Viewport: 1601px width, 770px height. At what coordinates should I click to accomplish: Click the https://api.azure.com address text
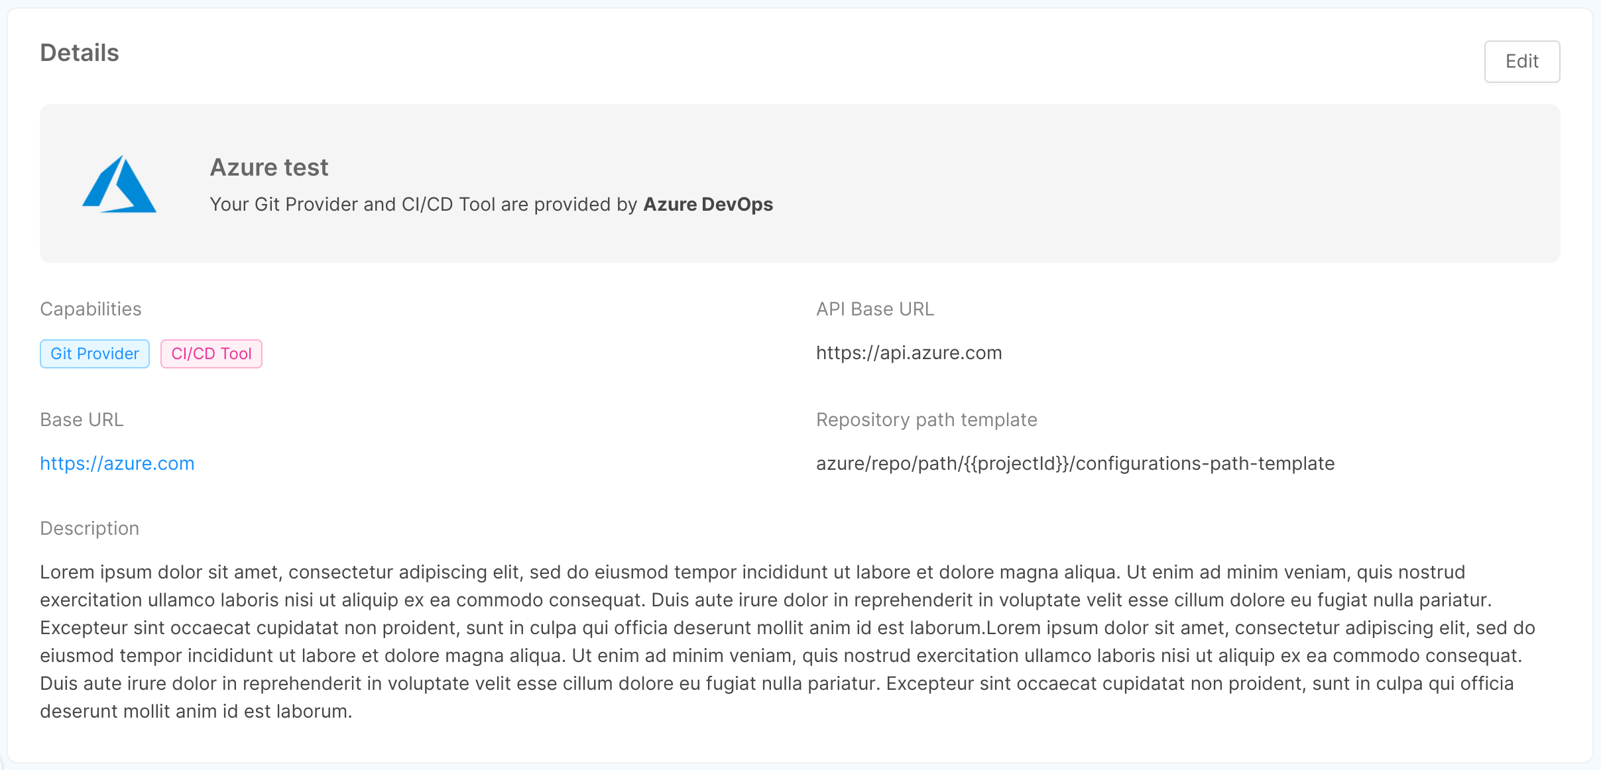[x=909, y=352]
